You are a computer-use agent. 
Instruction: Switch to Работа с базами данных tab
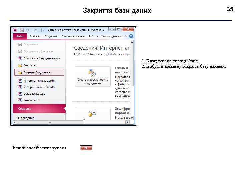coord(105,36)
